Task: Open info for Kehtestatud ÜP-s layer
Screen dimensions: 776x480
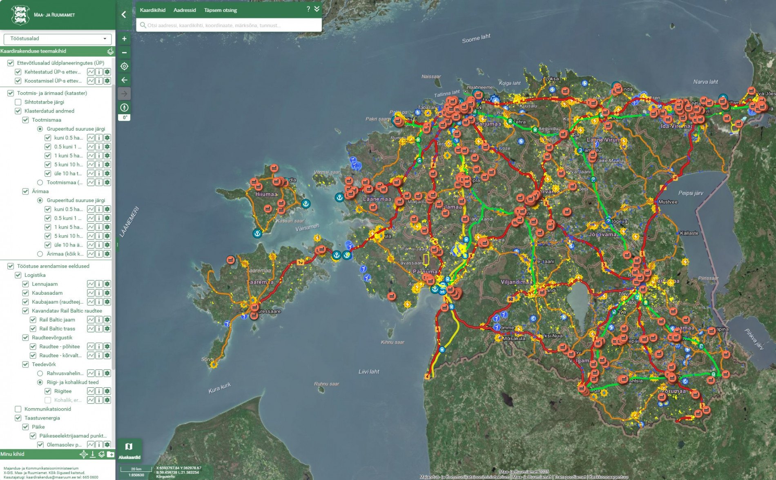Action: coord(99,72)
